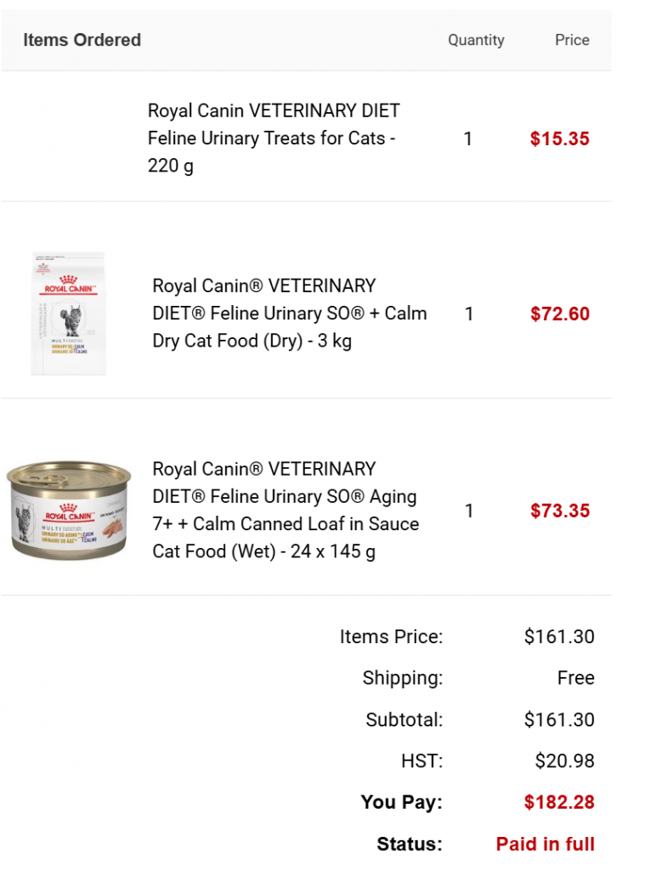Click the Paid in full status
656x870 pixels.
click(x=545, y=844)
